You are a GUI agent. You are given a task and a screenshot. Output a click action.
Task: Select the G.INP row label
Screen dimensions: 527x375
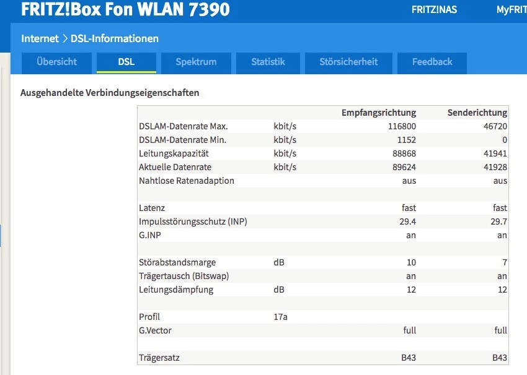(x=150, y=235)
